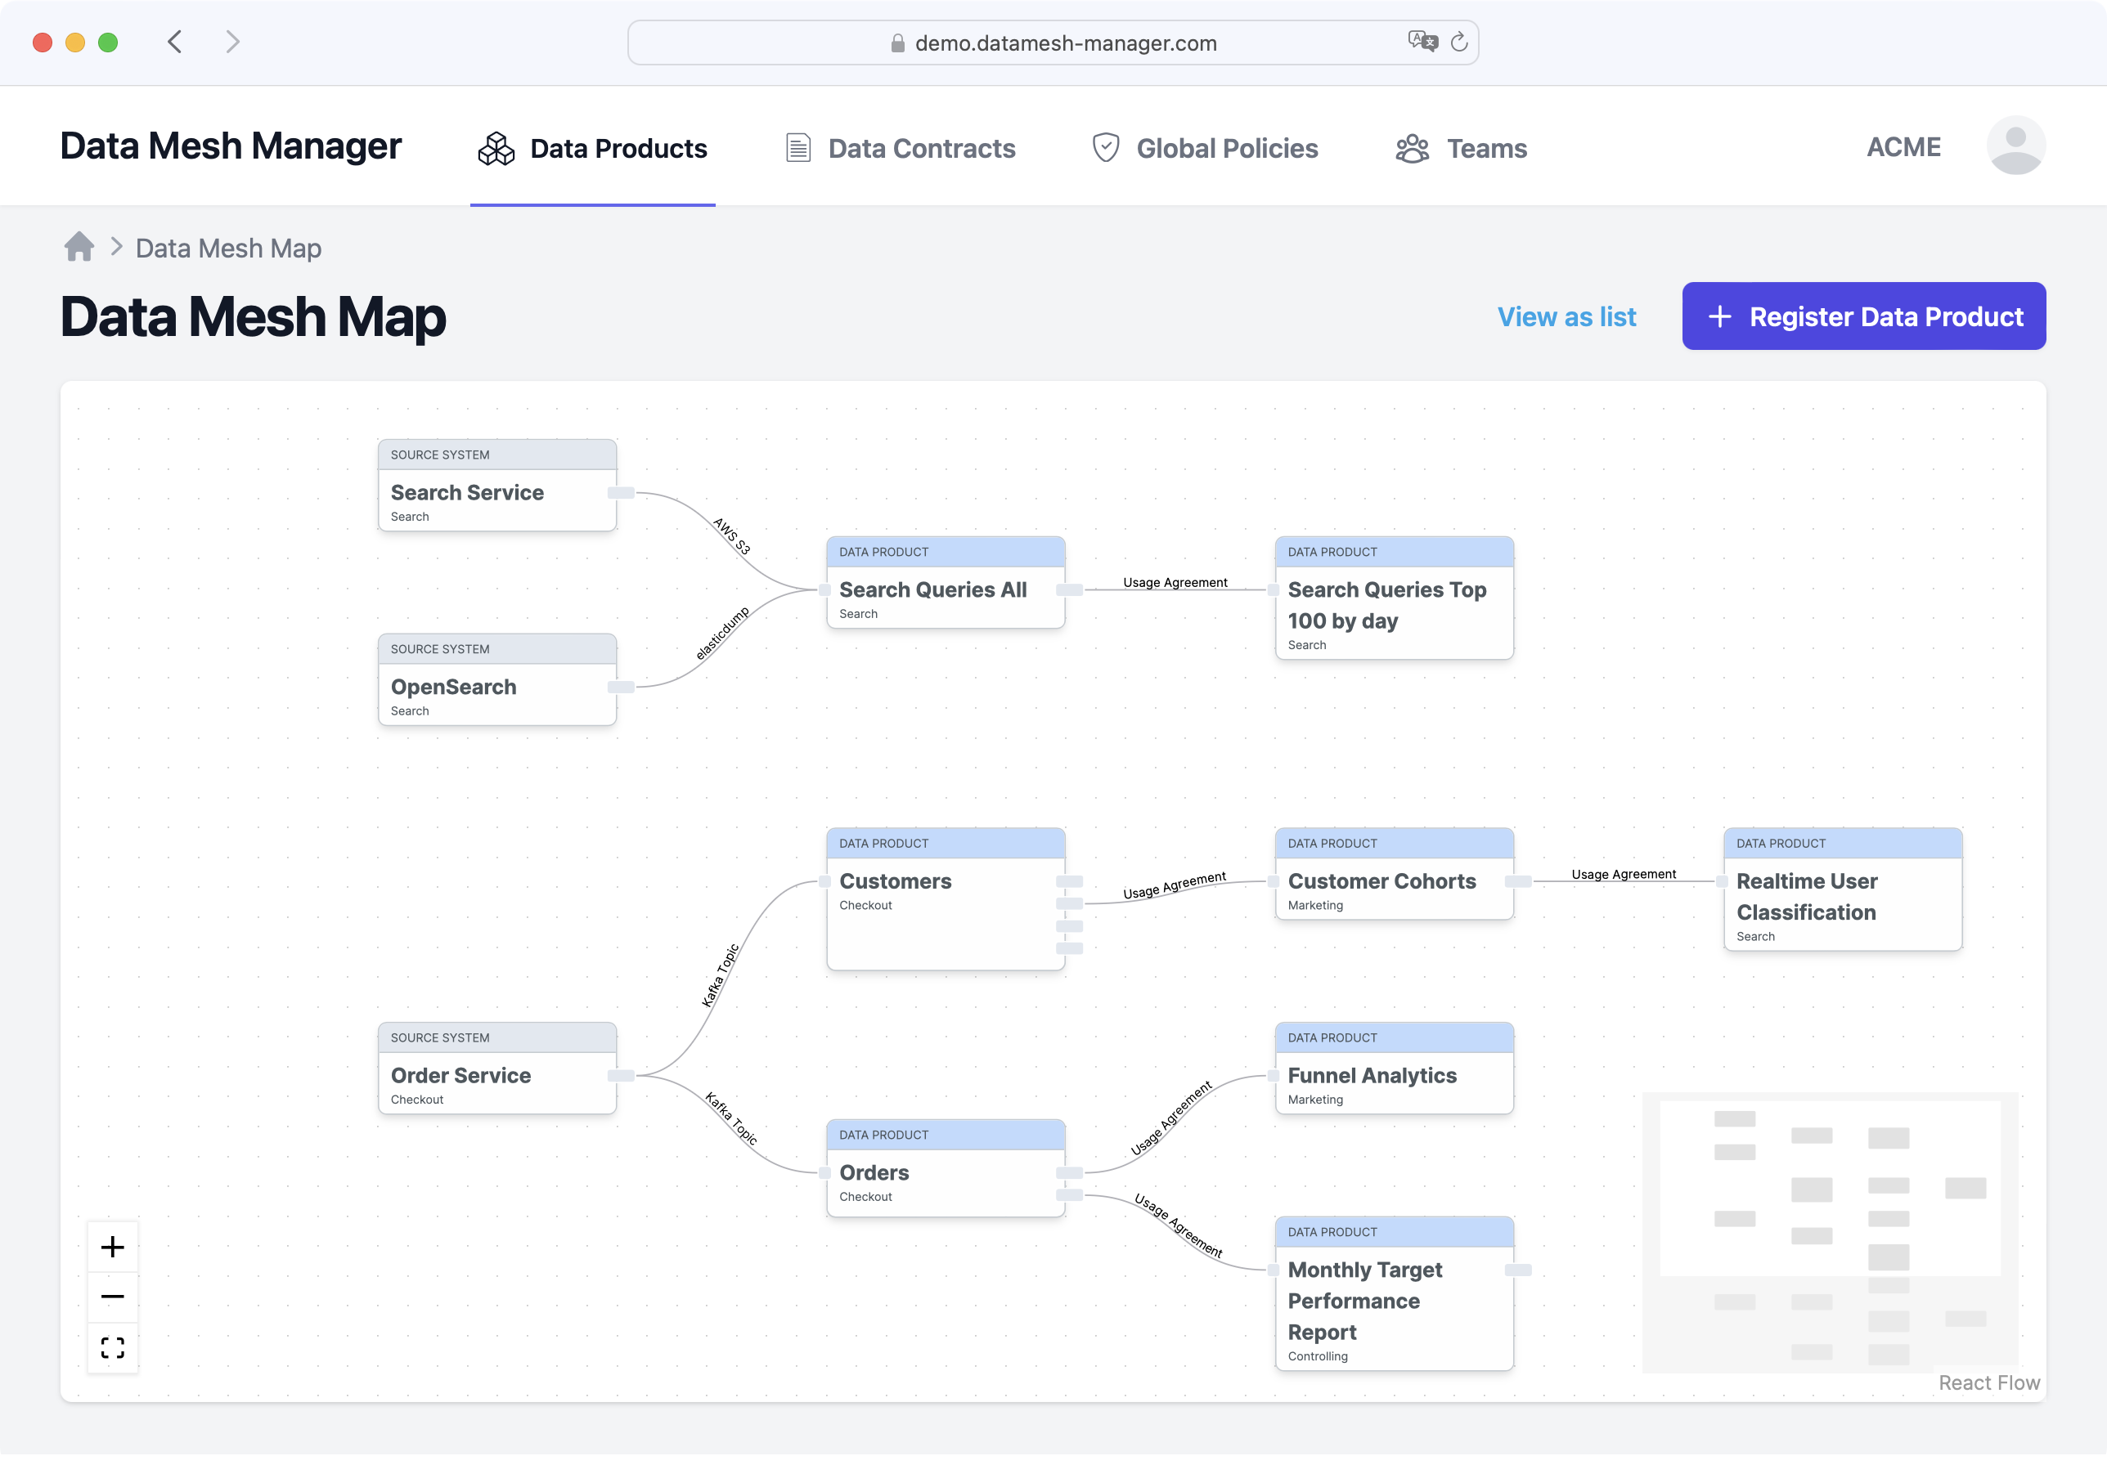Zoom in using the plus control
Image resolution: width=2107 pixels, height=1465 pixels.
[x=112, y=1246]
